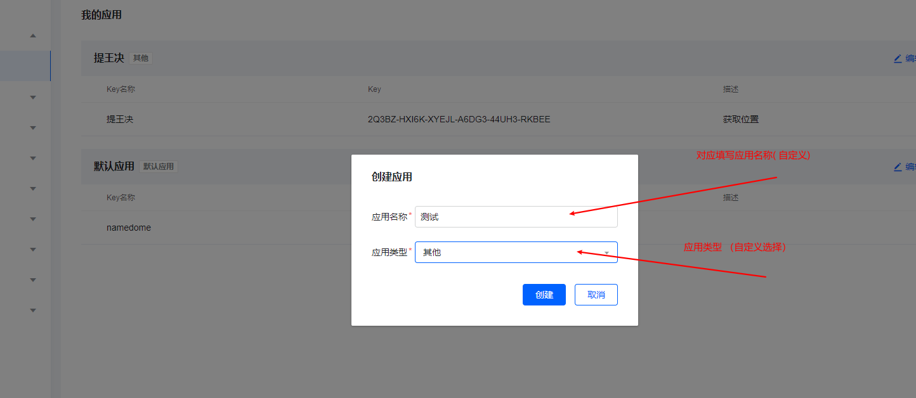Click the edit pencil icon for 提王决
Image resolution: width=916 pixels, height=398 pixels.
tap(898, 58)
